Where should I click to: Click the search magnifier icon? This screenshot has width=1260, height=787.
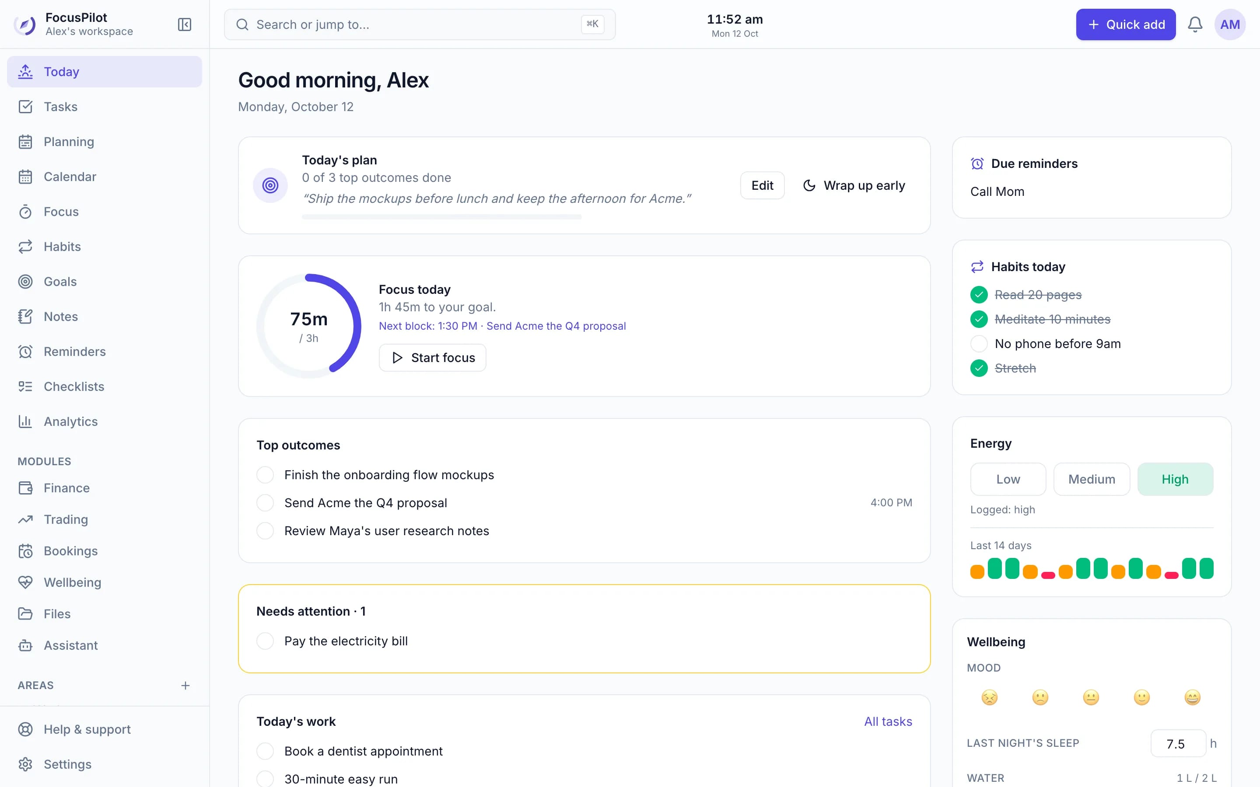tap(242, 24)
